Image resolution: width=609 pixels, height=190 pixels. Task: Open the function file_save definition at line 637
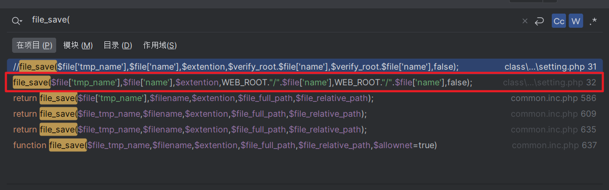point(304,146)
